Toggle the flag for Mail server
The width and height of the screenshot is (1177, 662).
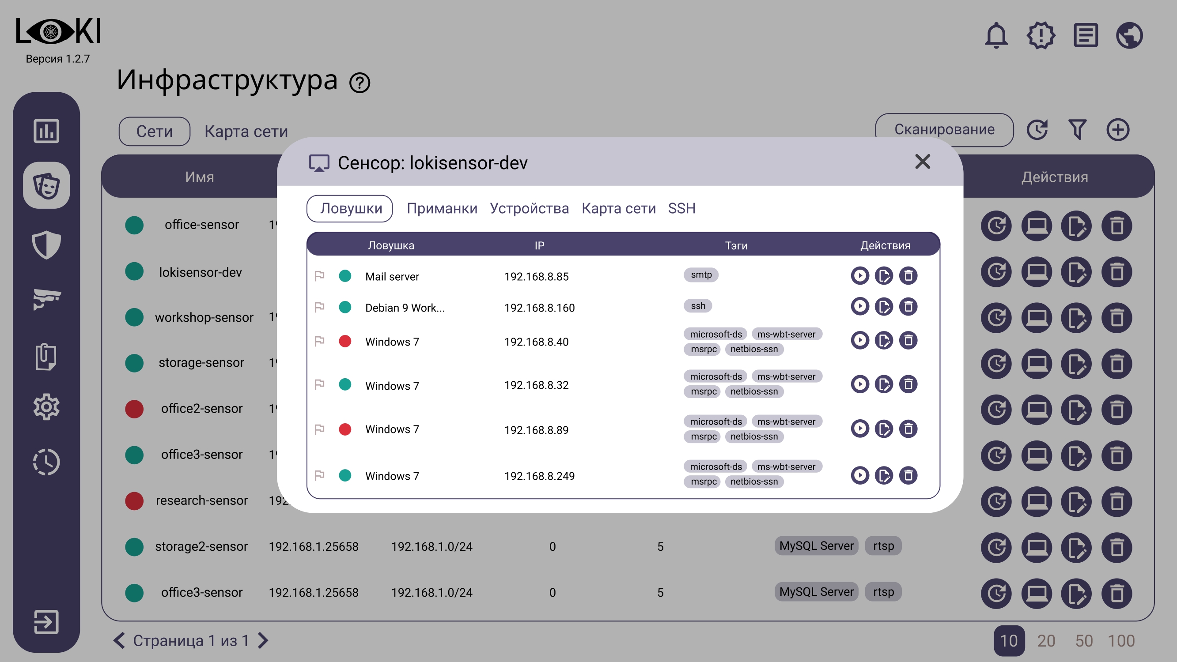click(319, 276)
